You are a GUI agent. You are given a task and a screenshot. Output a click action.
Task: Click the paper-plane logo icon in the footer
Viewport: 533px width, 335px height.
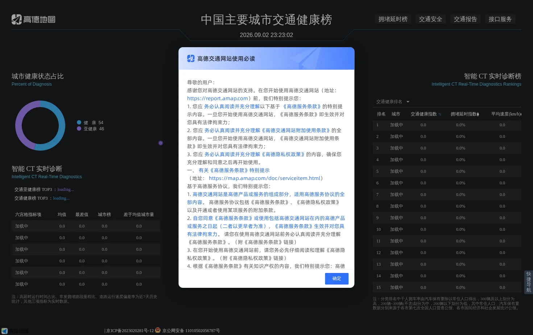tap(4, 331)
